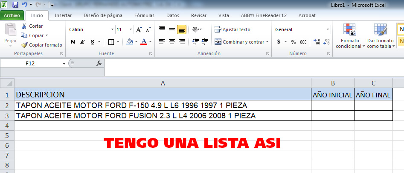
Task: Click the Cortar scissors button
Action: point(32,26)
